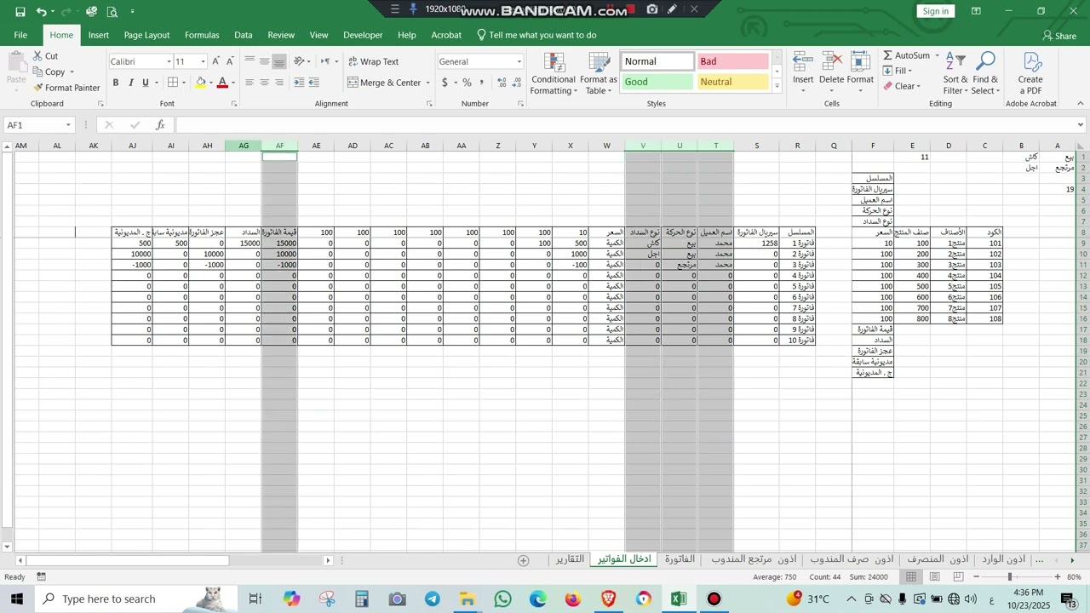The width and height of the screenshot is (1090, 613).
Task: Click the Save icon in the quick access toolbar
Action: coord(20,12)
